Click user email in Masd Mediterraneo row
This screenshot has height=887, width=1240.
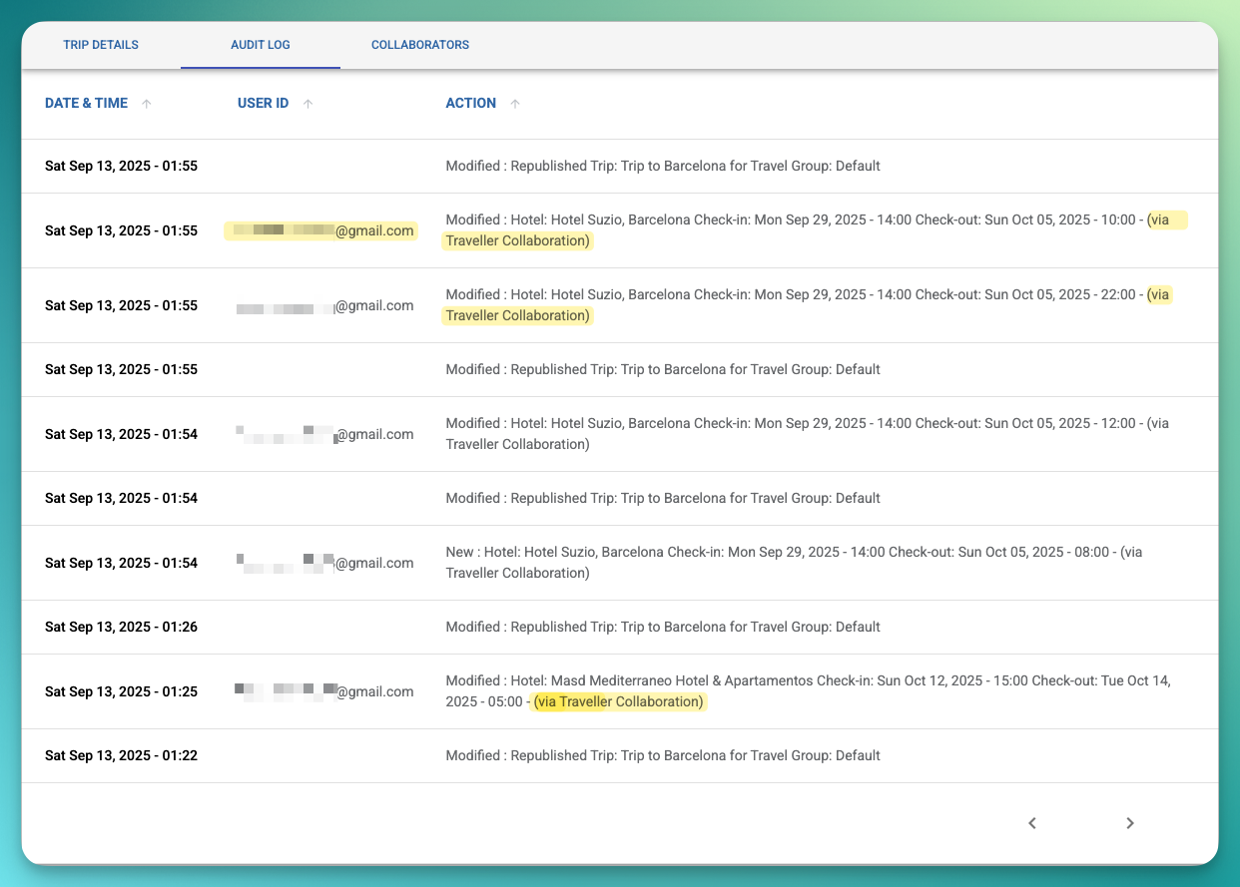[323, 691]
